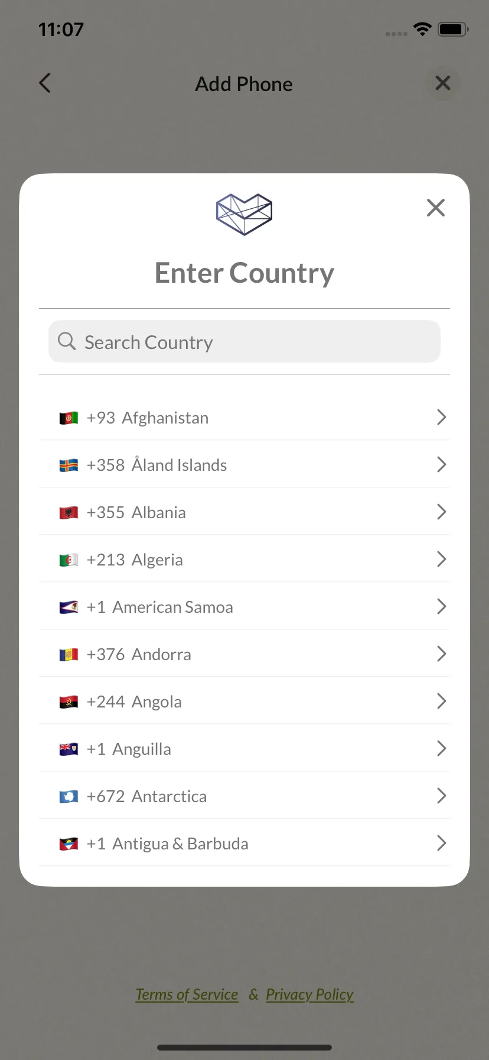Screen dimensions: 489x1060
Task: Open the Terms of Service link
Action: point(187,994)
